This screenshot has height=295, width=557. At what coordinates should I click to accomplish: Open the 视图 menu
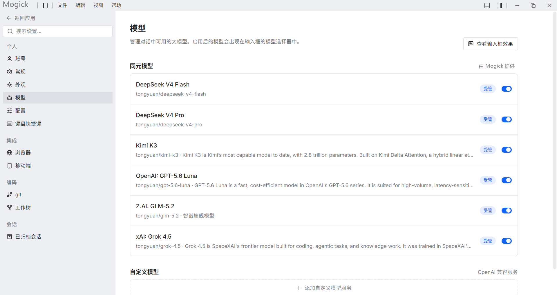[x=98, y=5]
